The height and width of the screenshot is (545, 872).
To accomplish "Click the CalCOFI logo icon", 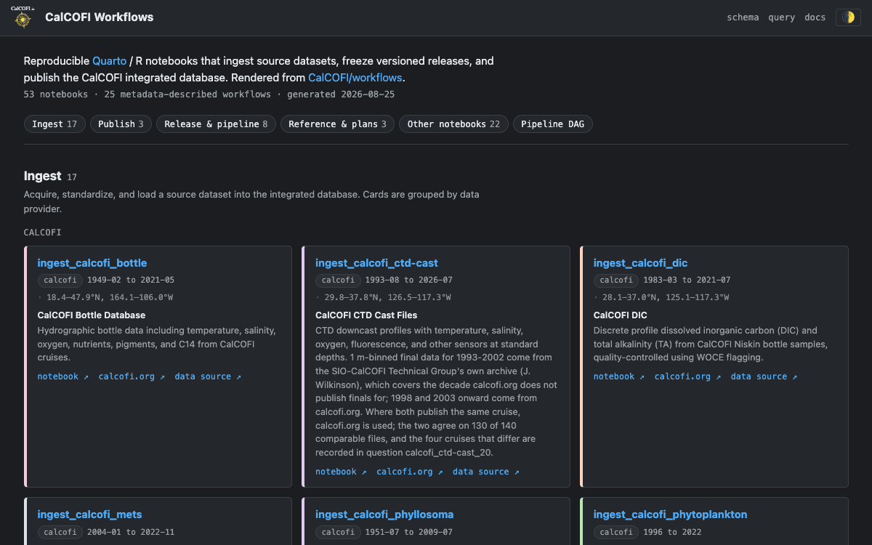I will (23, 17).
